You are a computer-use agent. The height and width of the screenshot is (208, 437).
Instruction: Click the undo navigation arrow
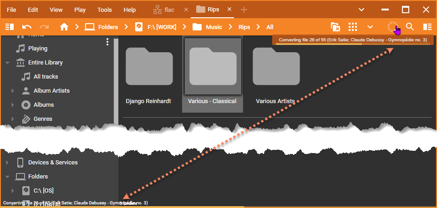(x=27, y=27)
